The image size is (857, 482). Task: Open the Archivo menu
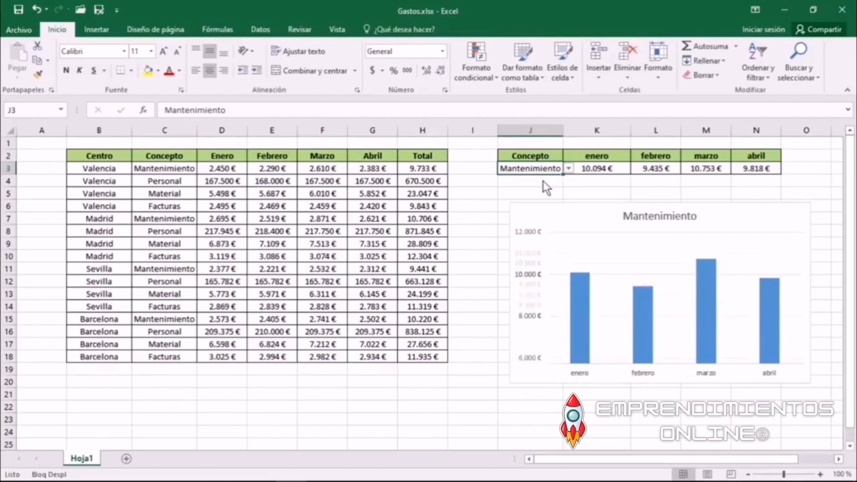18,29
